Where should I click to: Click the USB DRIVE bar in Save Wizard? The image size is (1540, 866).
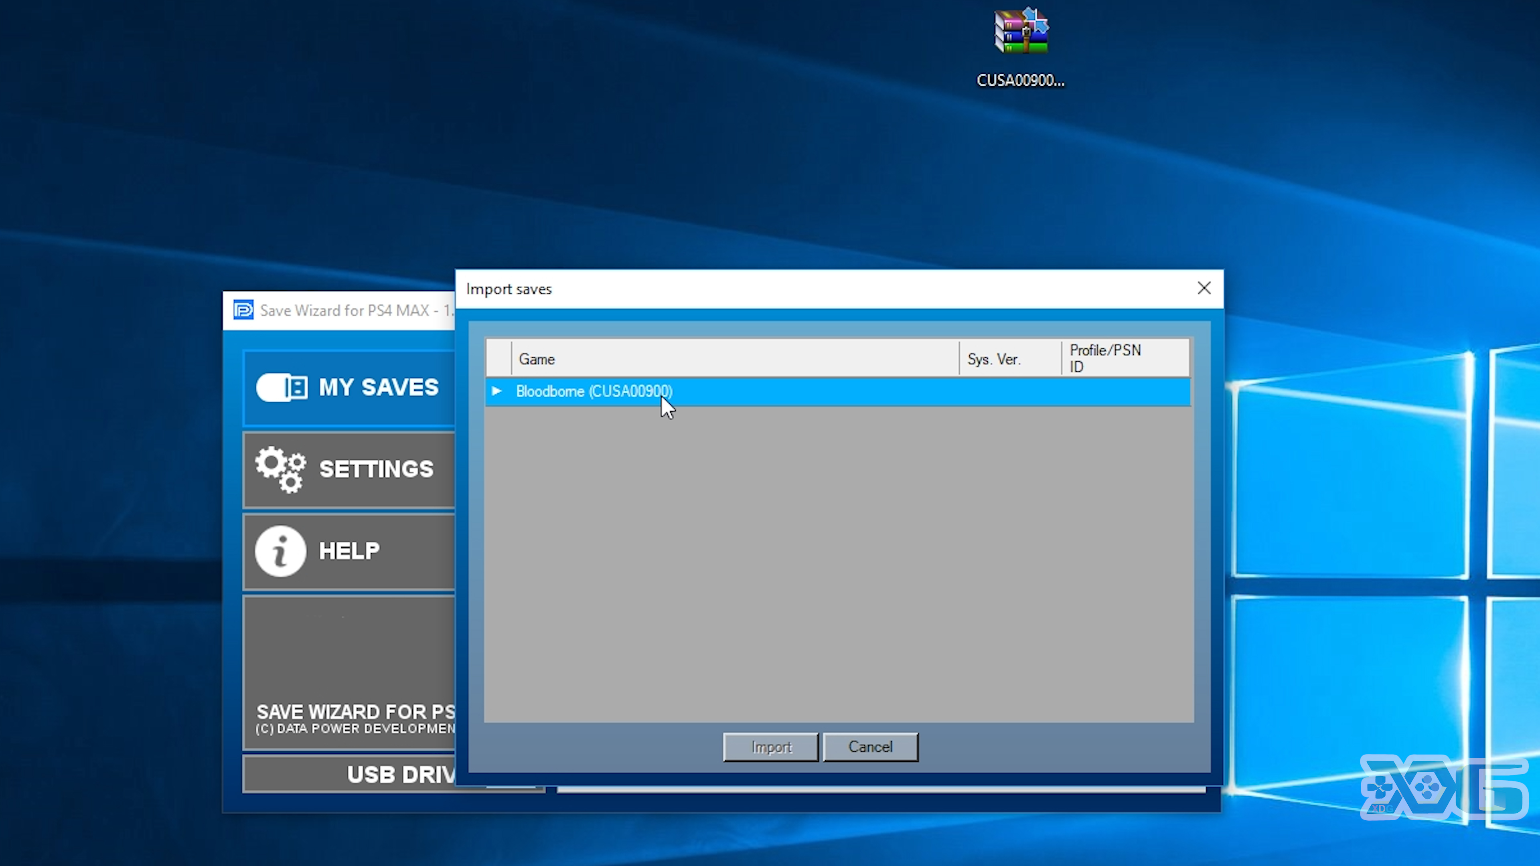point(349,774)
